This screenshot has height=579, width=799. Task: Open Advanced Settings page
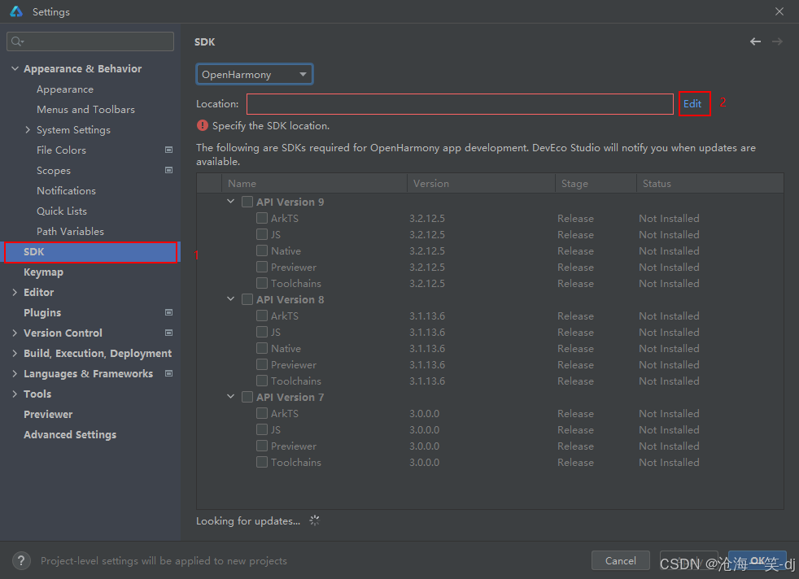70,434
